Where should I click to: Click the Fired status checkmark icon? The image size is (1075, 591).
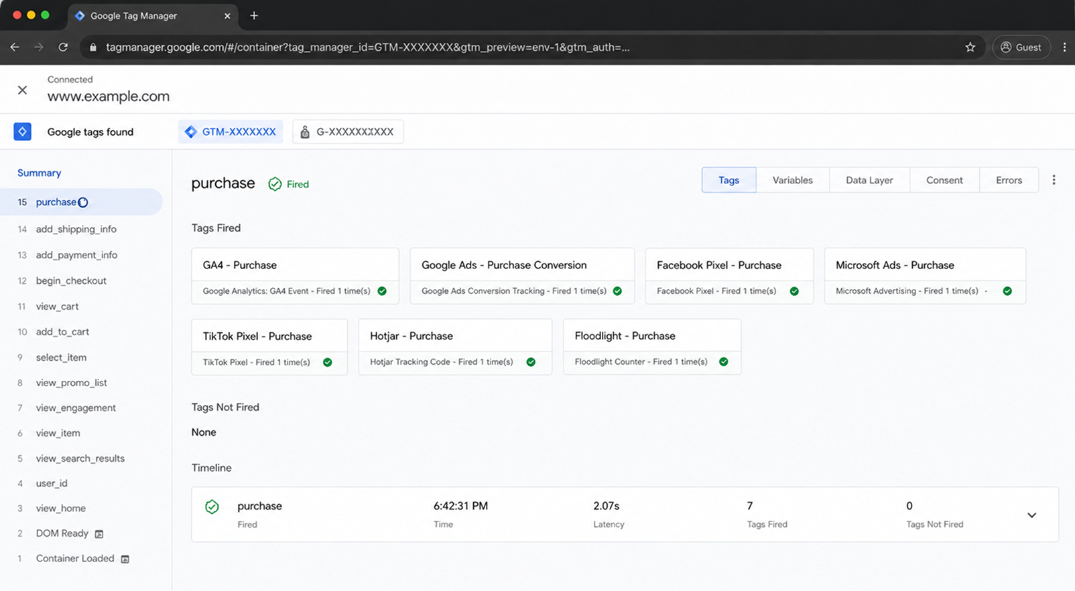click(x=275, y=184)
